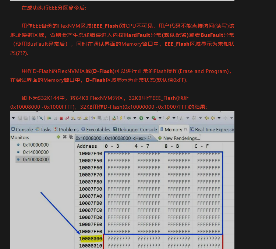This screenshot has width=276, height=249.
Task: Click the Build binary toolbar icon
Action: (33, 118)
